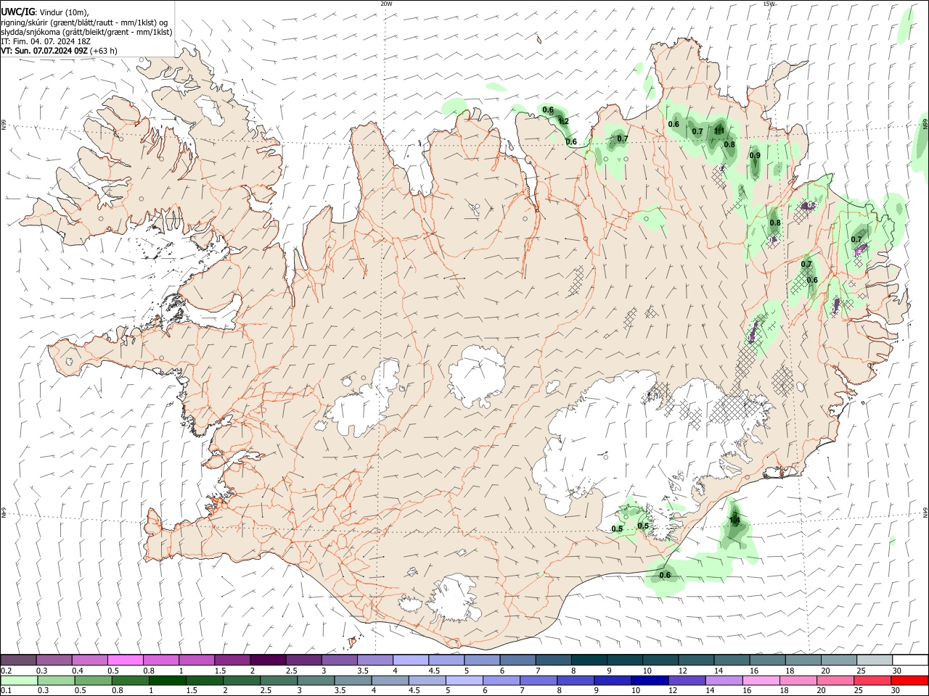Select the rigning/skúrir legend description line

[x=86, y=22]
